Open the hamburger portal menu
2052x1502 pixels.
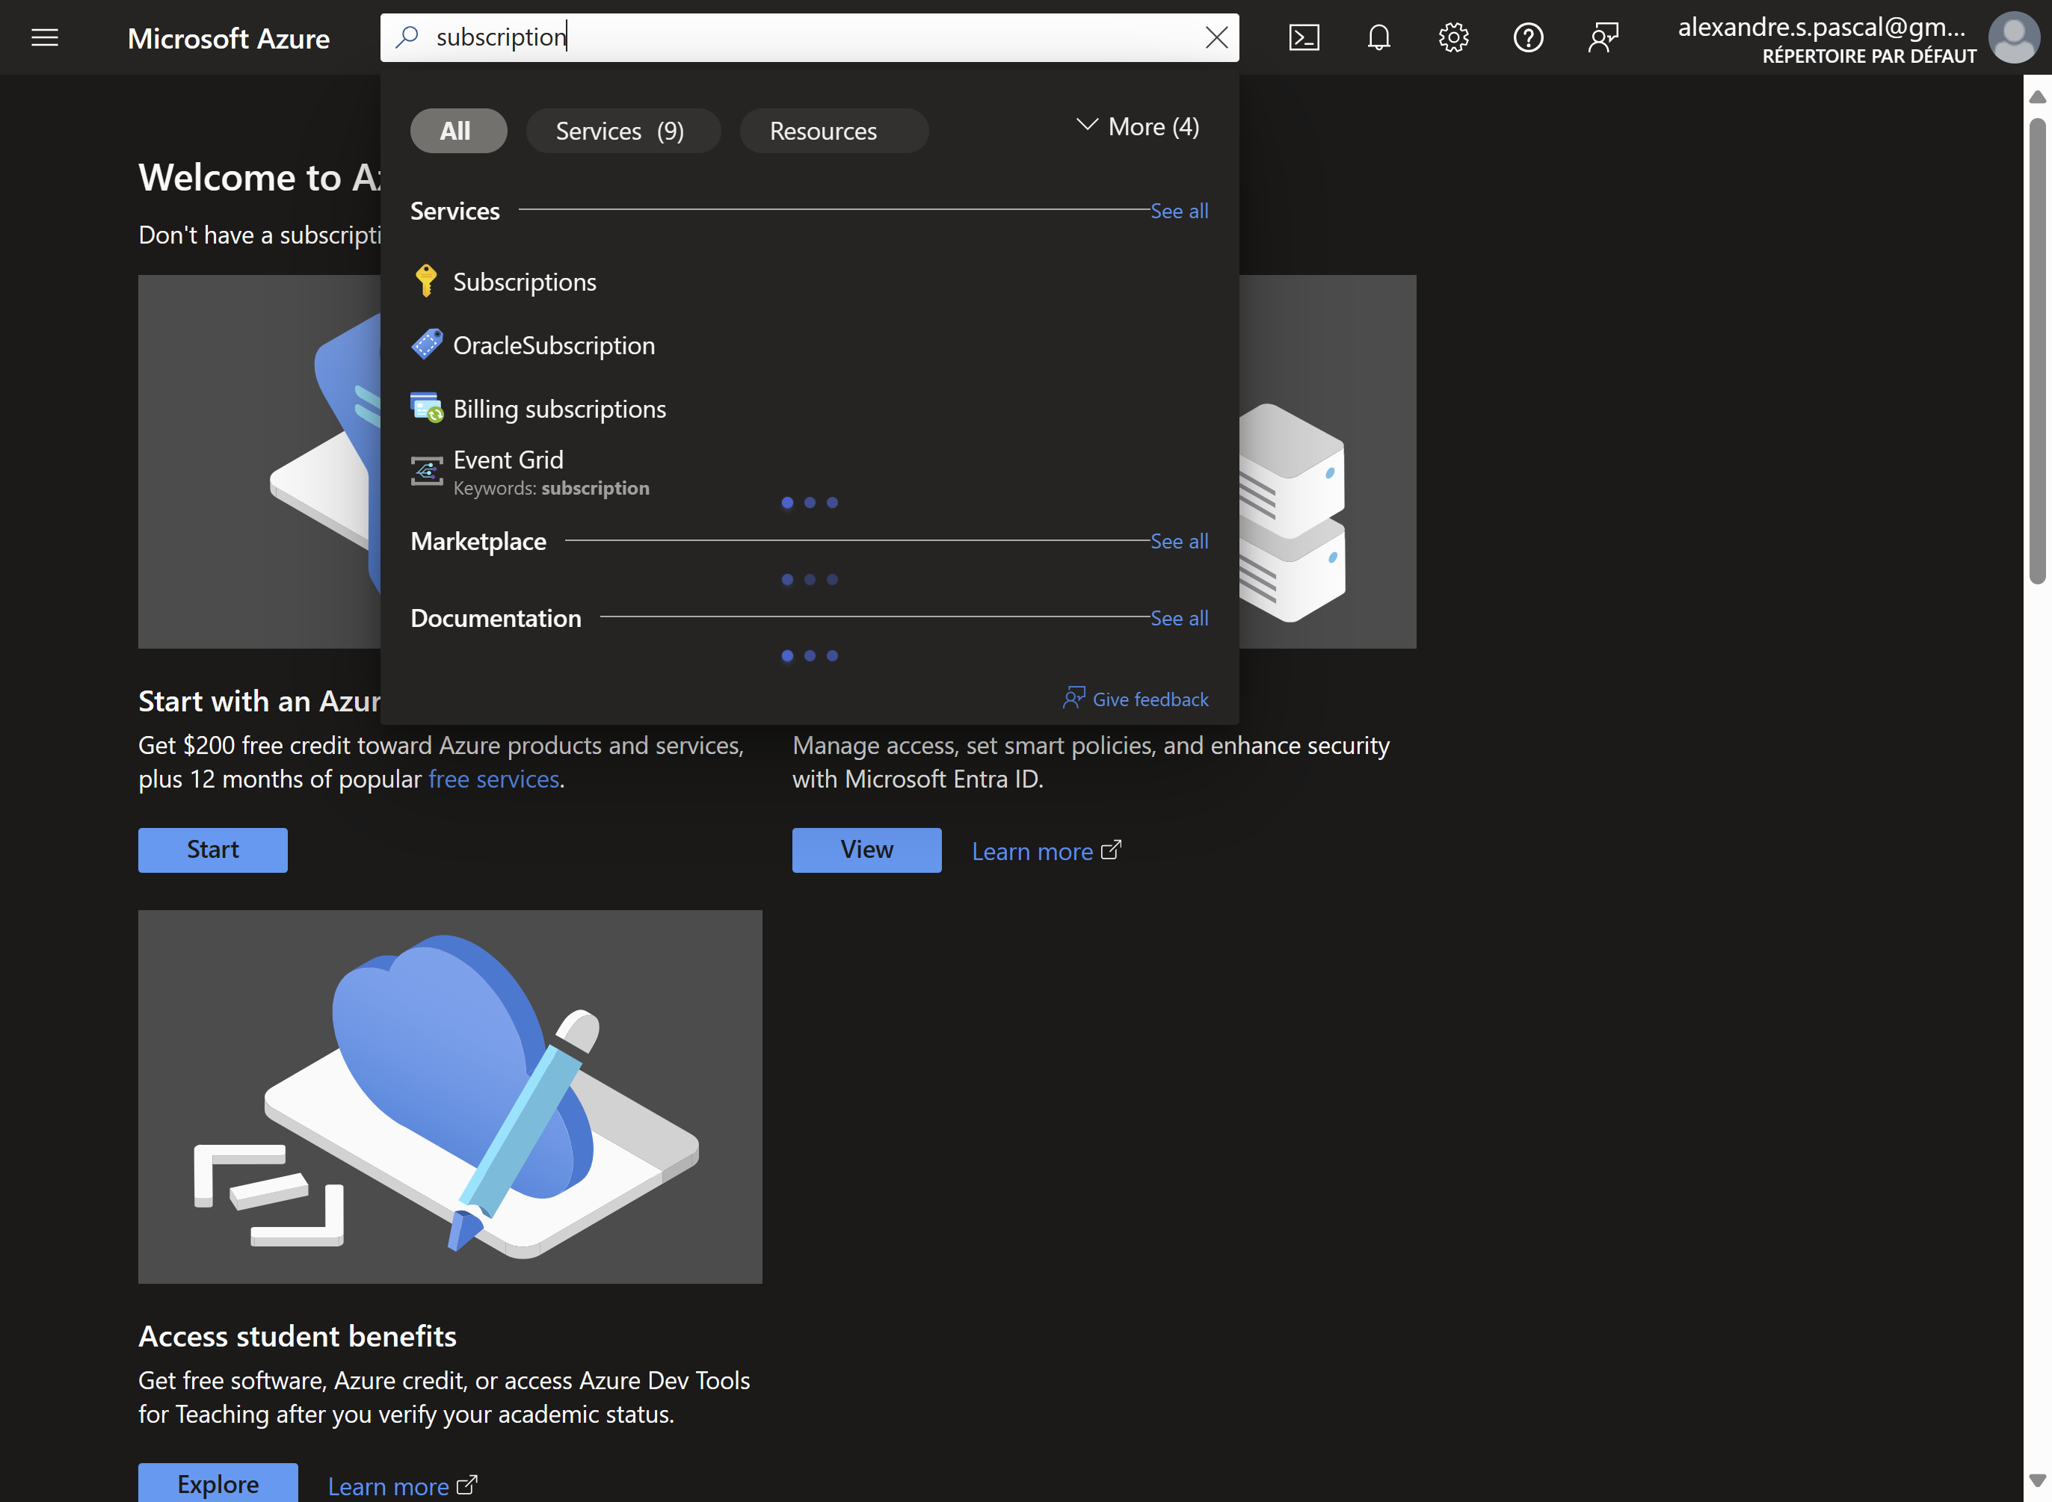[45, 37]
